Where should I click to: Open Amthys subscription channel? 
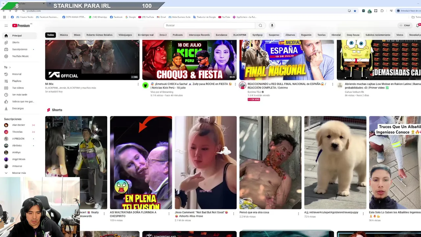(20, 152)
